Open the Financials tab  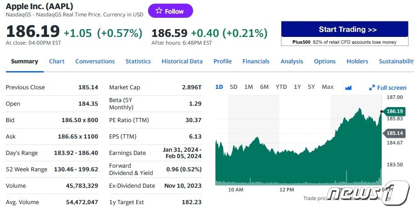pos(256,61)
